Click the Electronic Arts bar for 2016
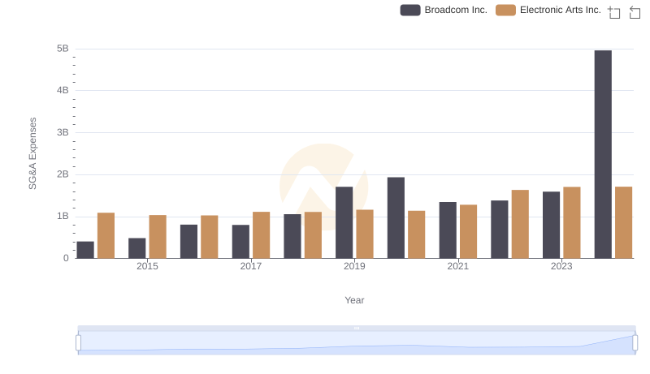Viewport: 650px width, 374px height. click(210, 237)
